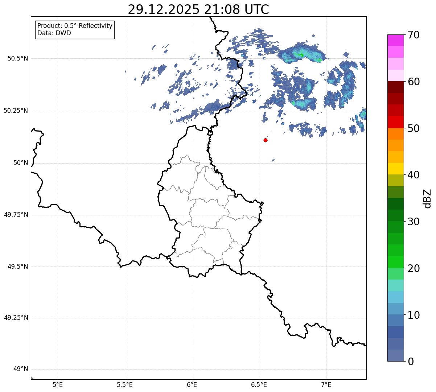Click the 49.75°N latitude label
The width and height of the screenshot is (436, 392).
pyautogui.click(x=16, y=215)
